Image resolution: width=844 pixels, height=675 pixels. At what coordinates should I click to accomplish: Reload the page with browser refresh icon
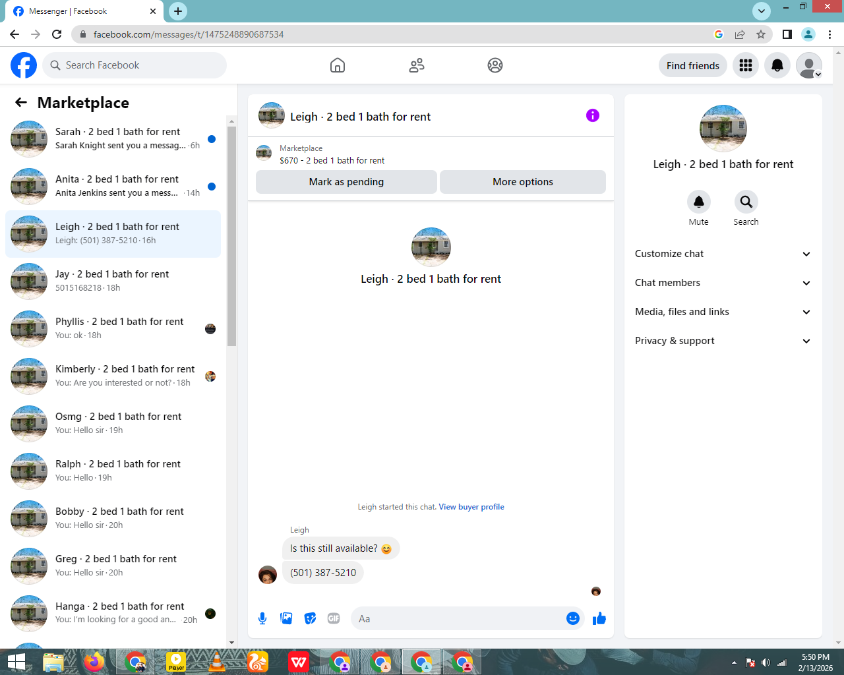coord(57,34)
